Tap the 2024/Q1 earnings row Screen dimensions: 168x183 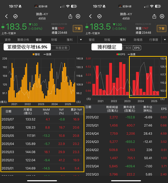tap(126, 158)
